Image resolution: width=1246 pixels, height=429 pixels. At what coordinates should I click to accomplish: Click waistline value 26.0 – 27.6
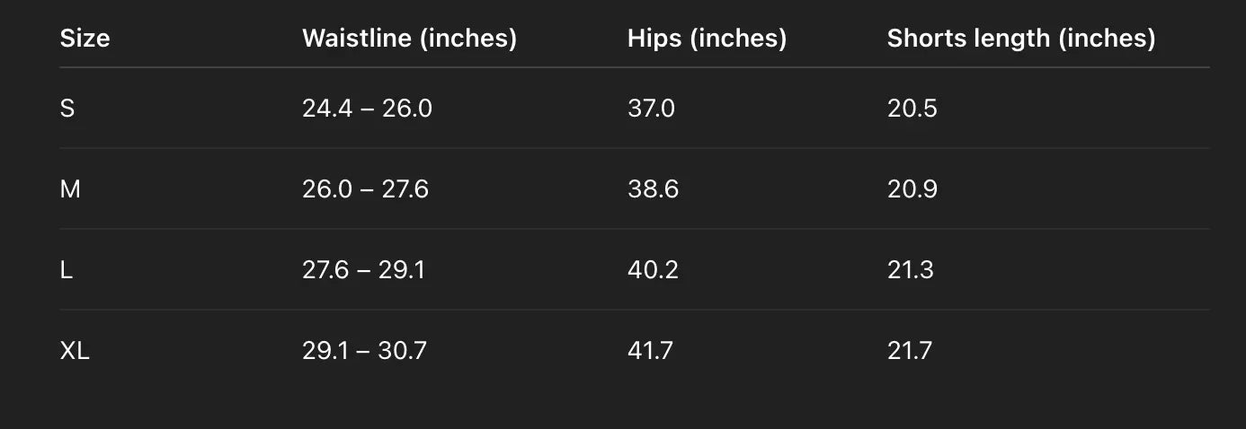tap(365, 189)
